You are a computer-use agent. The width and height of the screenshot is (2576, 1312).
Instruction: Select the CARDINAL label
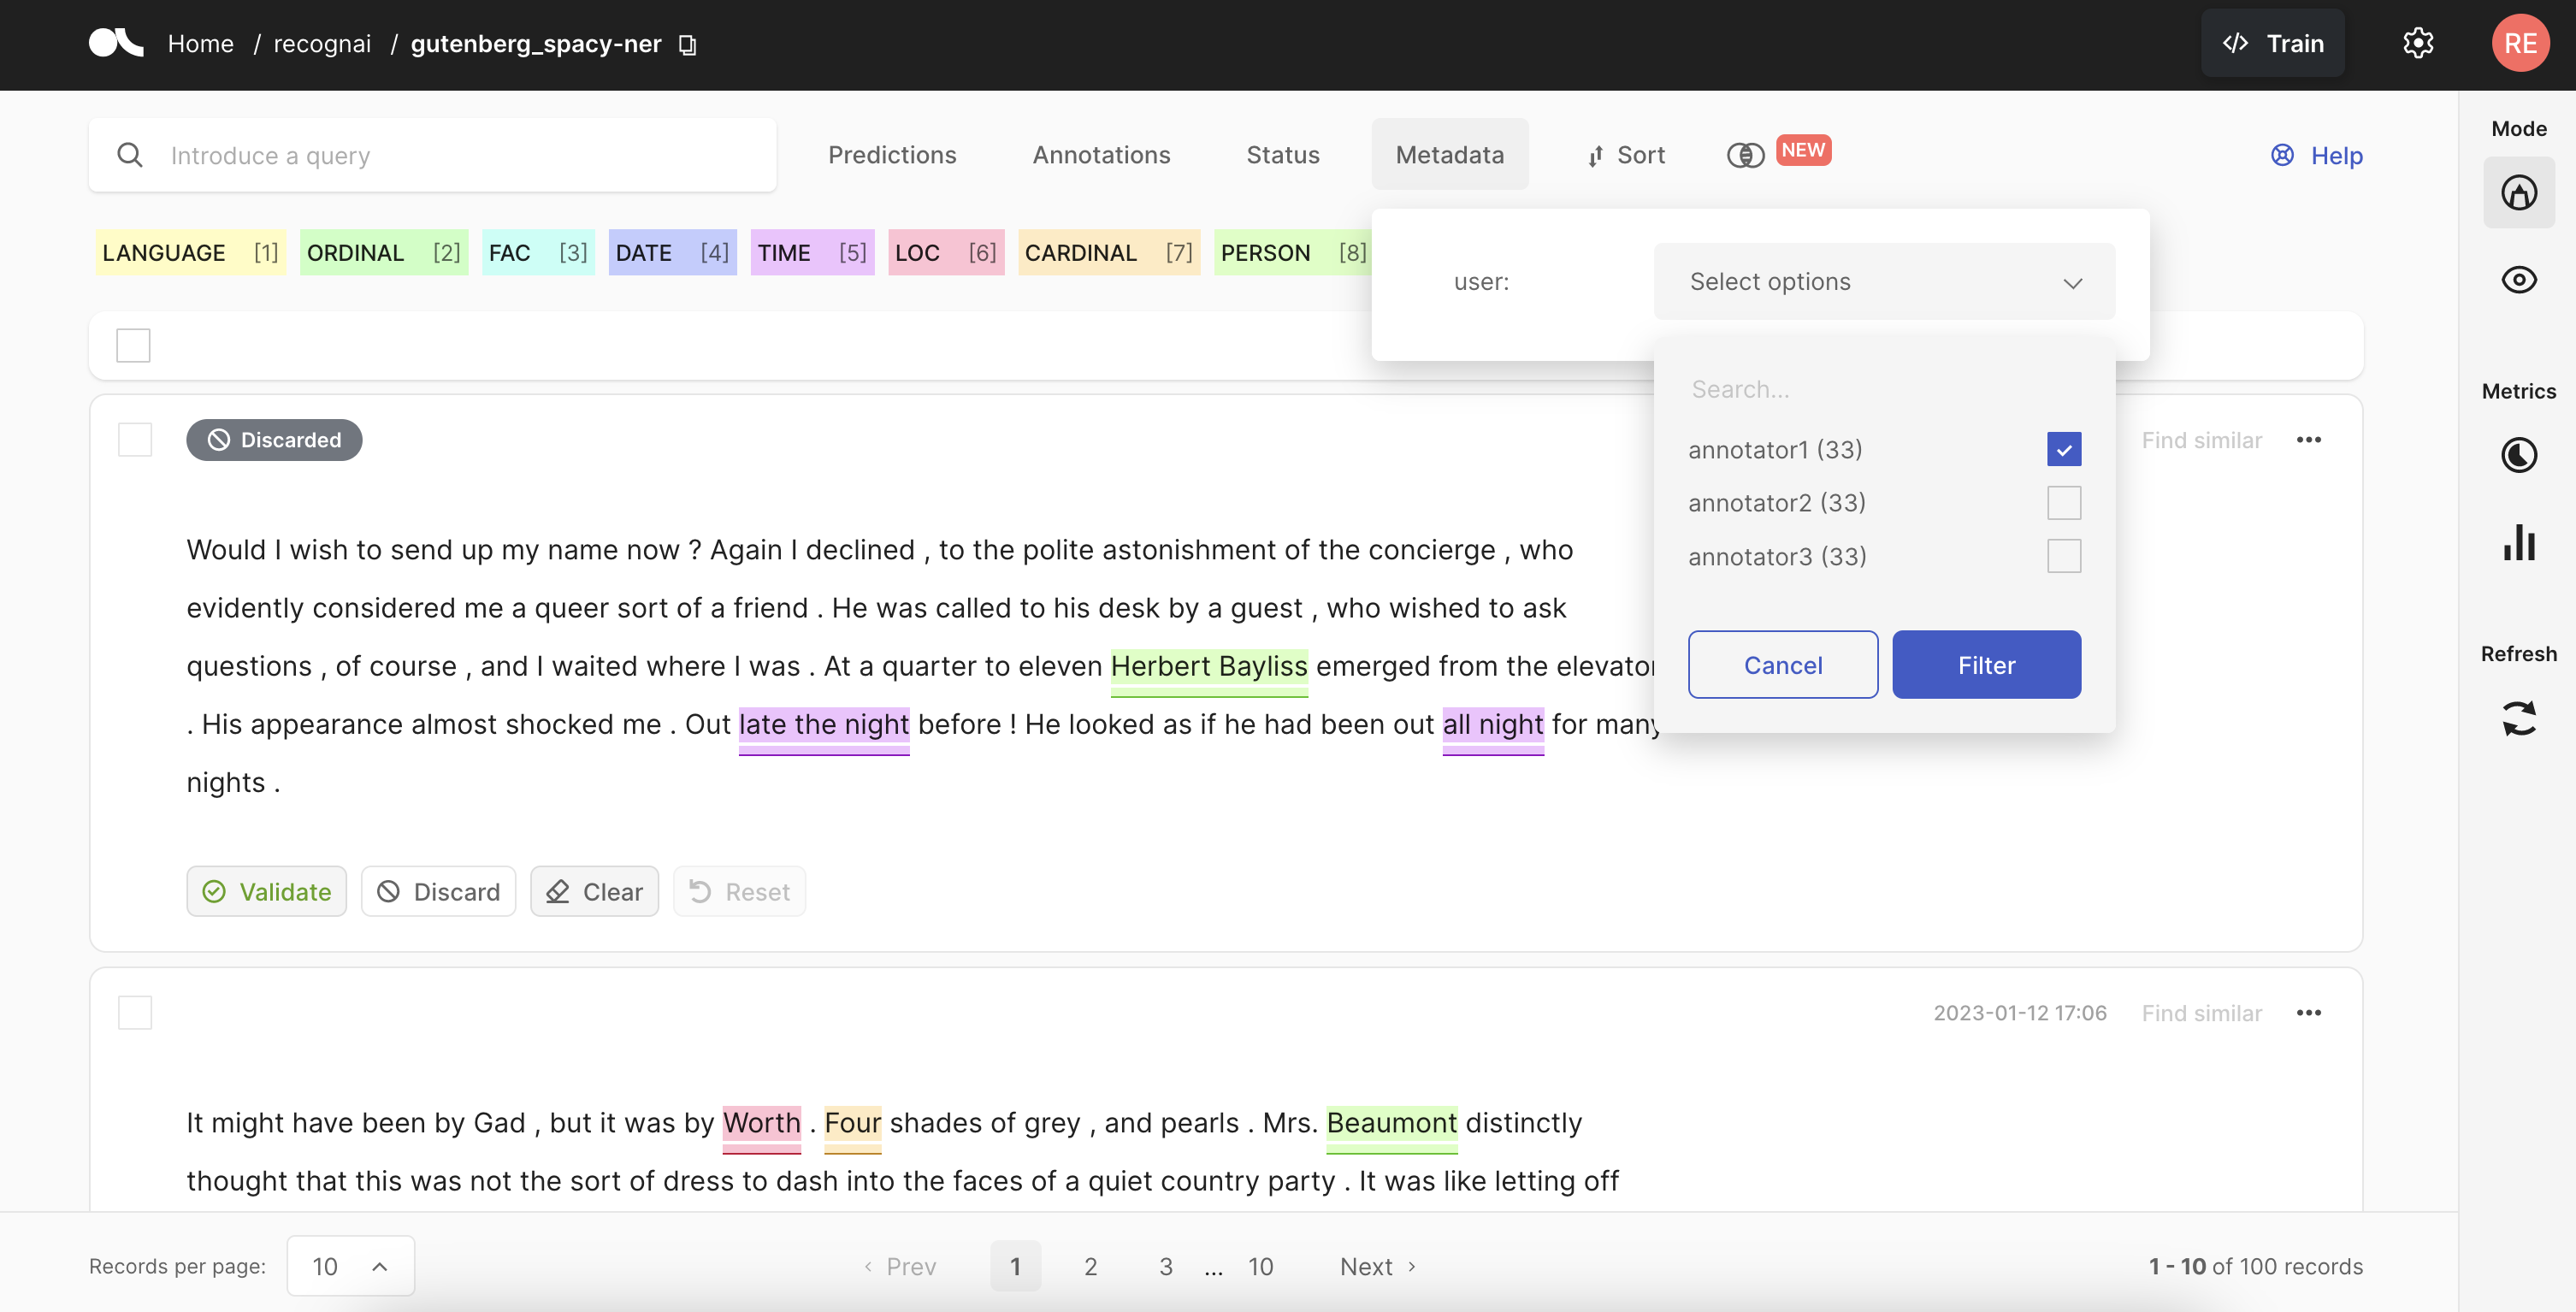click(x=1108, y=253)
